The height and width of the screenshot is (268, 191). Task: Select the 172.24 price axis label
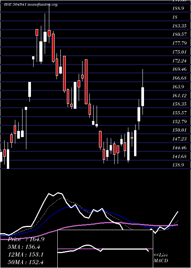[180, 60]
